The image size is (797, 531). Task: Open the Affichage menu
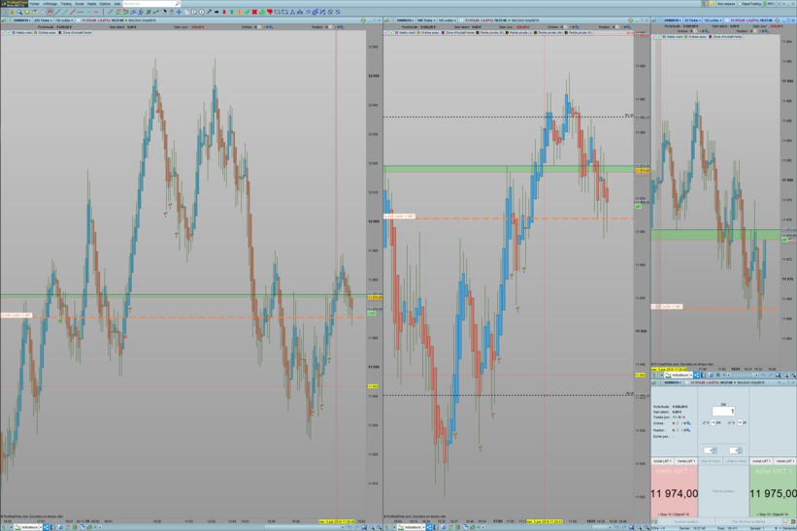click(50, 4)
